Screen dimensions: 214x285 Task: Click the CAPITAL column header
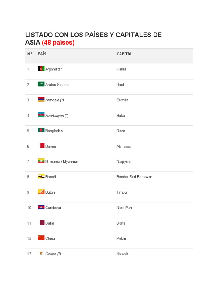[x=124, y=54]
